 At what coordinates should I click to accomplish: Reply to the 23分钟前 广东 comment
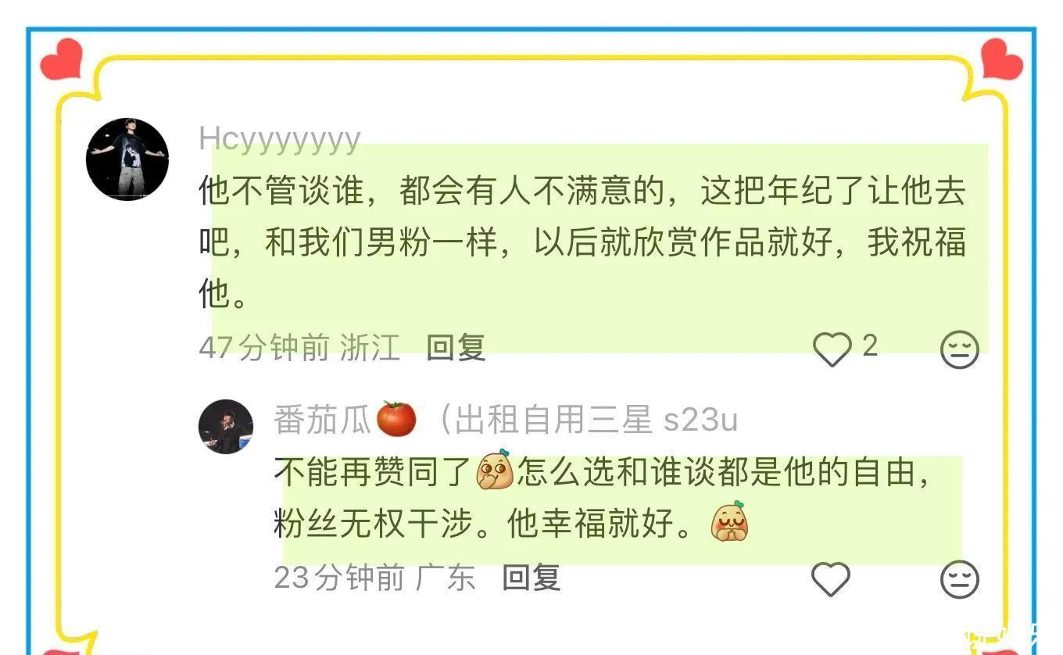coord(531,578)
